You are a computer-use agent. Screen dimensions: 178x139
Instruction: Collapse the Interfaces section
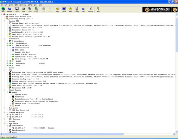(4, 39)
